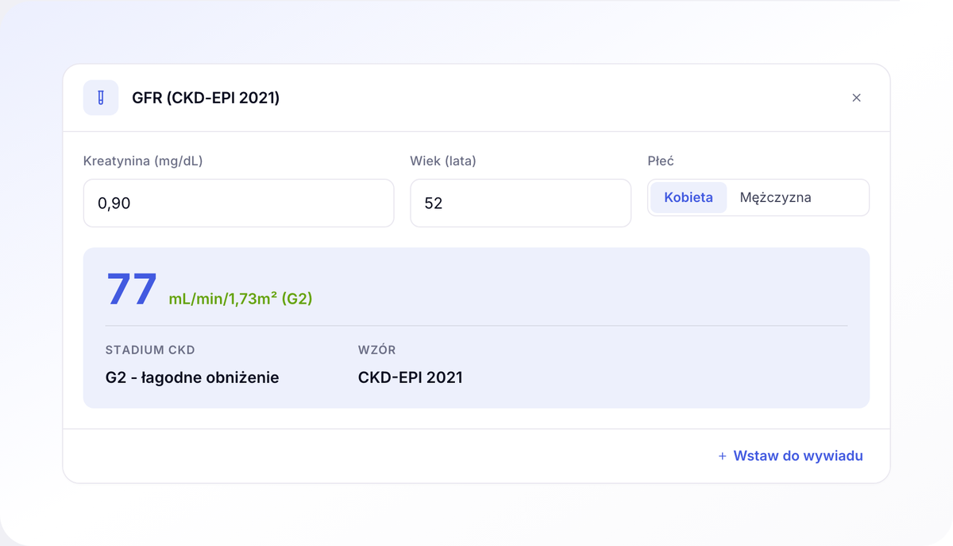Click the plus icon beside Wstaw do wywiadu
The image size is (953, 546).
point(722,456)
